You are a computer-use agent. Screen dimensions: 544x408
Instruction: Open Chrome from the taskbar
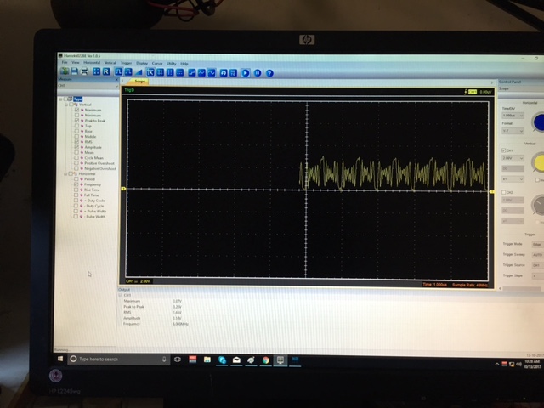click(x=266, y=360)
